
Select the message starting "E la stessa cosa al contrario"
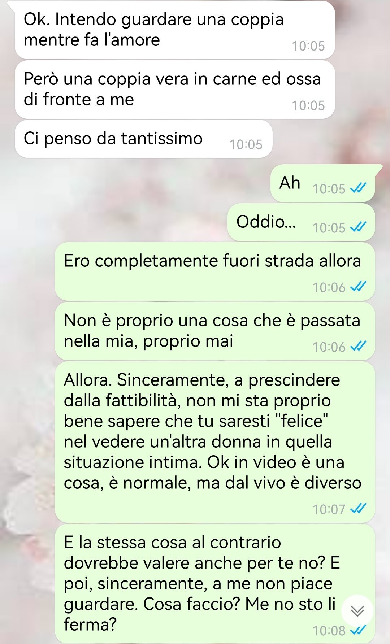point(215,584)
